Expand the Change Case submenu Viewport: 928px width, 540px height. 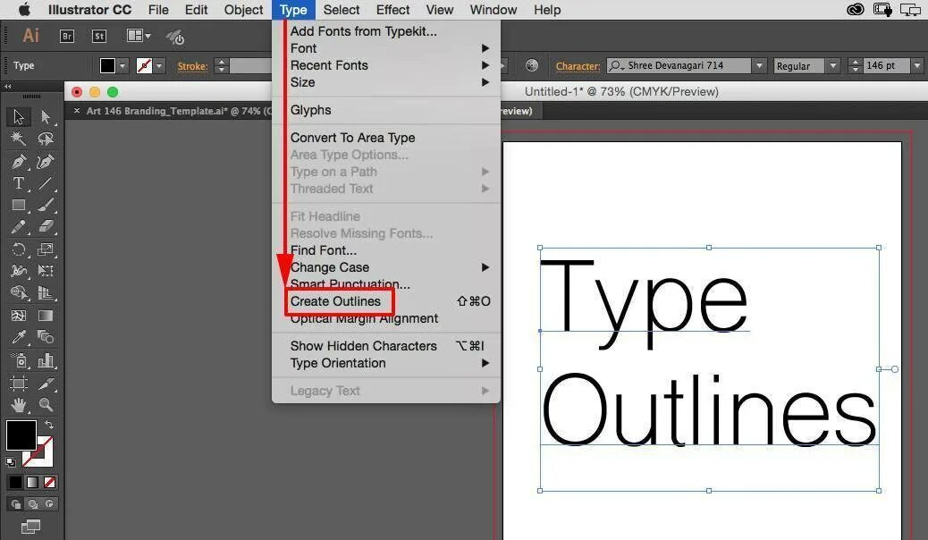(x=386, y=267)
